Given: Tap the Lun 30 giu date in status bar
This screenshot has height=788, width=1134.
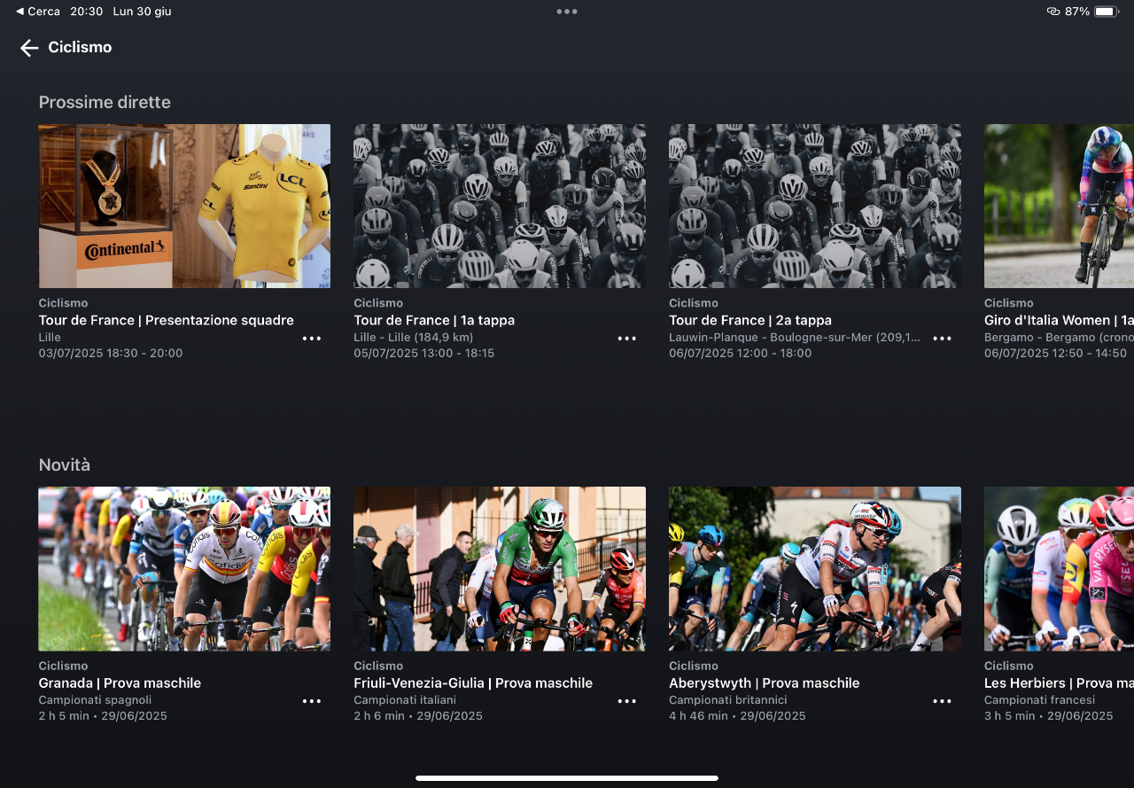Looking at the screenshot, I should (142, 12).
